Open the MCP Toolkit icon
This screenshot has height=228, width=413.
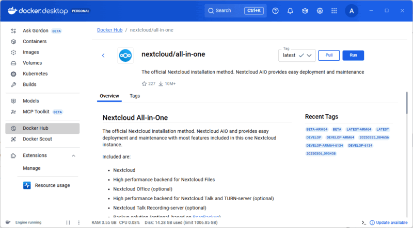(x=13, y=112)
